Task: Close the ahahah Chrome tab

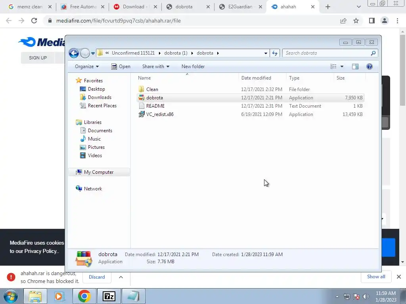Action: (x=313, y=7)
